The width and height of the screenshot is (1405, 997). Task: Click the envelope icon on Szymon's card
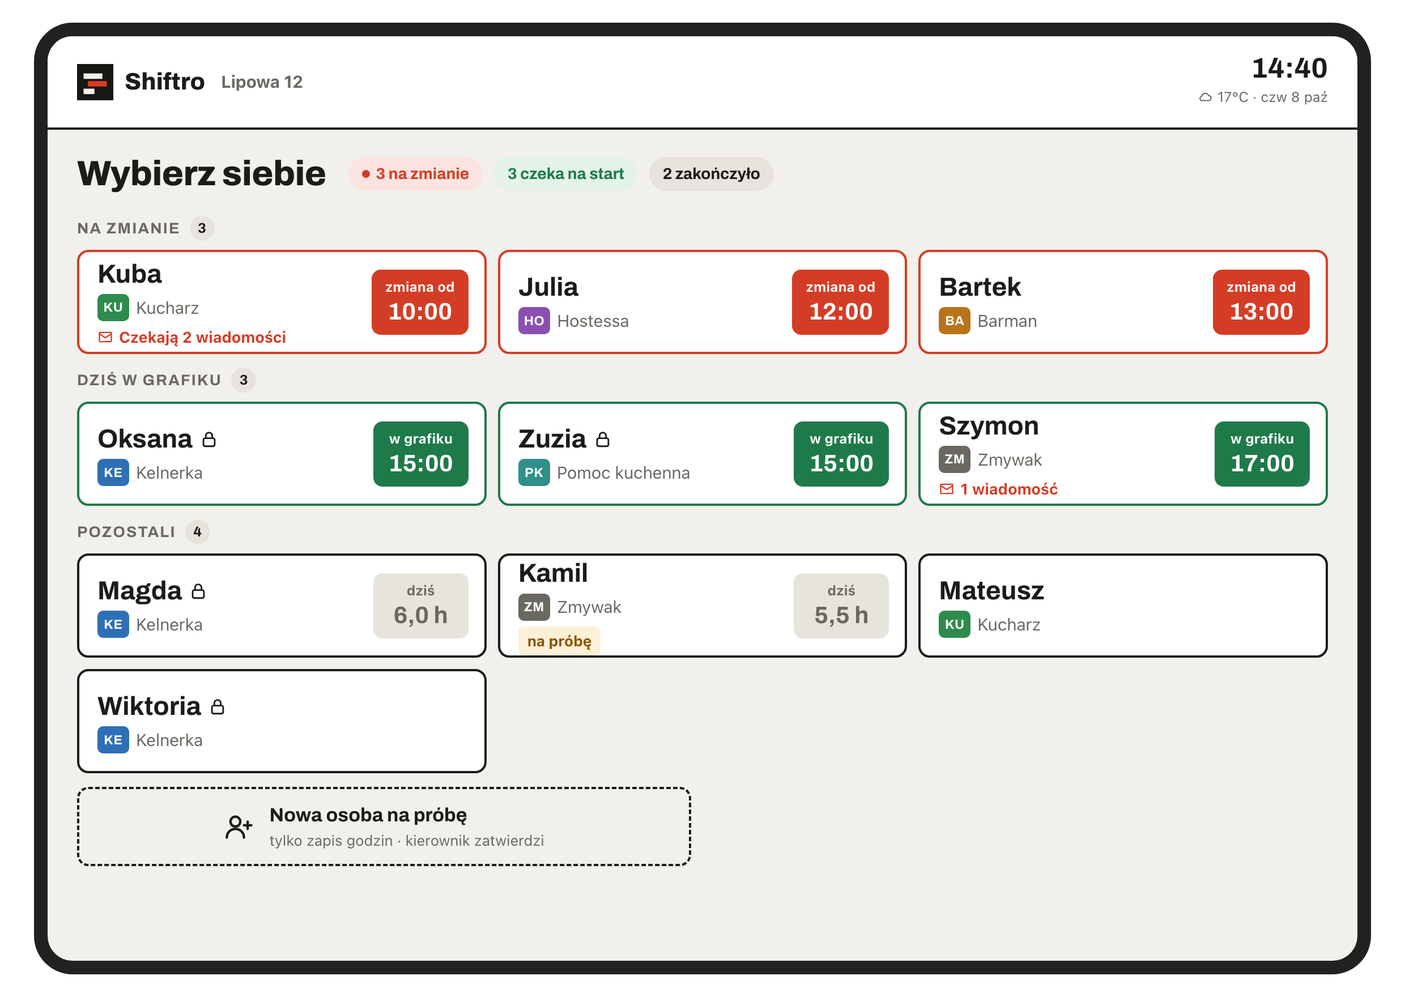coord(947,489)
